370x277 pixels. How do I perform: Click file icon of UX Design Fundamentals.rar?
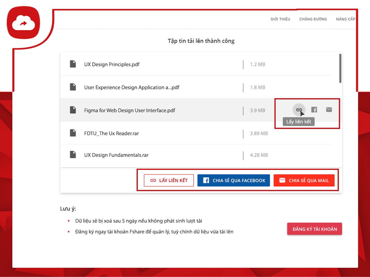(x=73, y=155)
